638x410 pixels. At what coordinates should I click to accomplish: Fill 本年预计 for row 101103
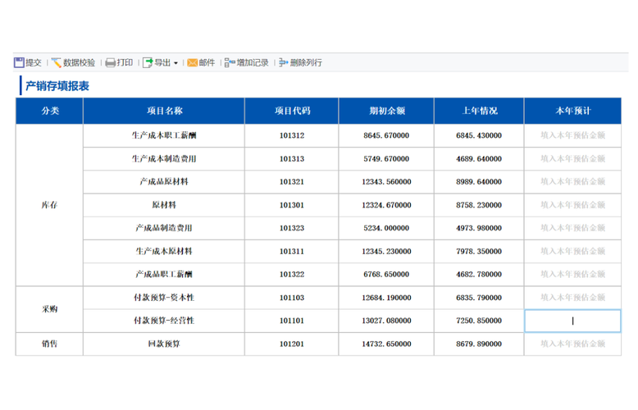tap(573, 298)
